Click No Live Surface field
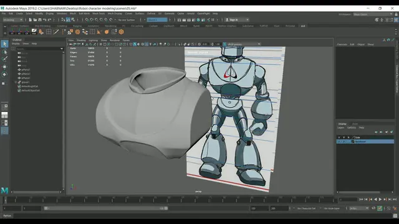This screenshot has height=224, width=399. [x=127, y=20]
